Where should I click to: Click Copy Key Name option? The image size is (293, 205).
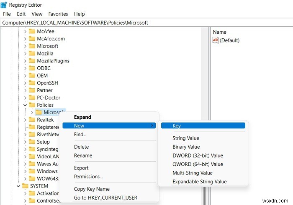[x=92, y=189]
